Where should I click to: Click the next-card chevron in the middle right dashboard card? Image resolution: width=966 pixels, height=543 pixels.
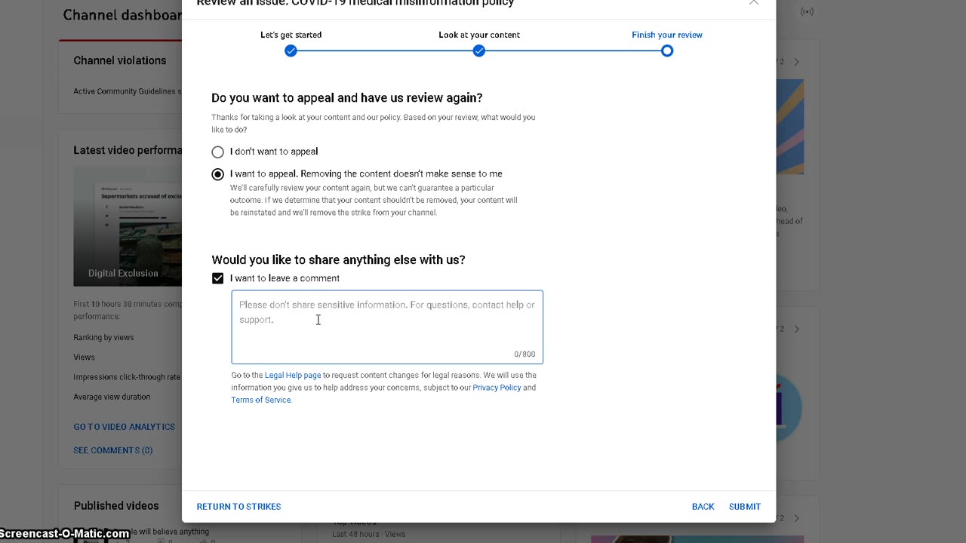click(x=796, y=330)
